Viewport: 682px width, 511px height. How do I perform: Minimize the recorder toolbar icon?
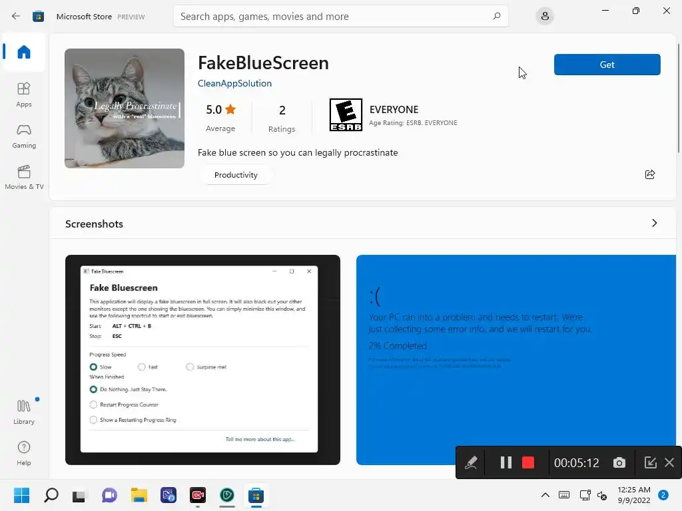(650, 462)
